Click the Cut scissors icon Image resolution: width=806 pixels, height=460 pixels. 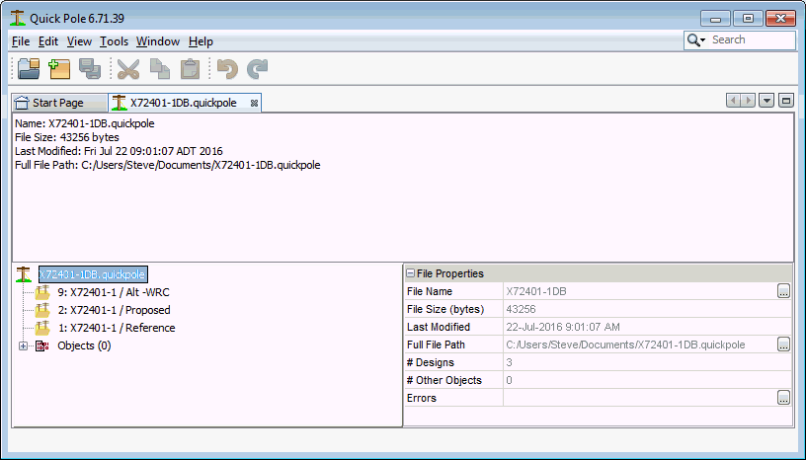pos(128,69)
